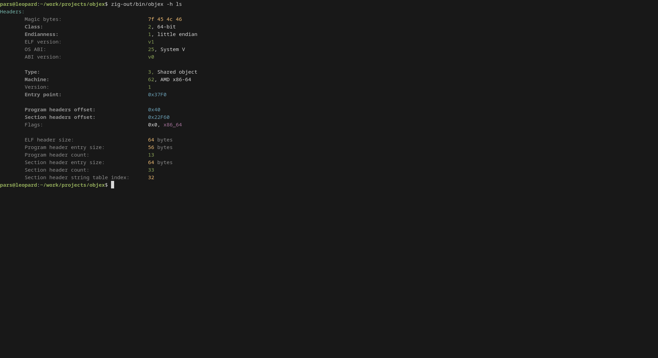658x358 pixels.
Task: Select the 'Program header count:' label
Action: coord(57,155)
